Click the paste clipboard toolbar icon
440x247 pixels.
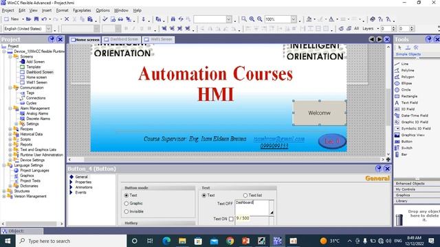pos(90,19)
